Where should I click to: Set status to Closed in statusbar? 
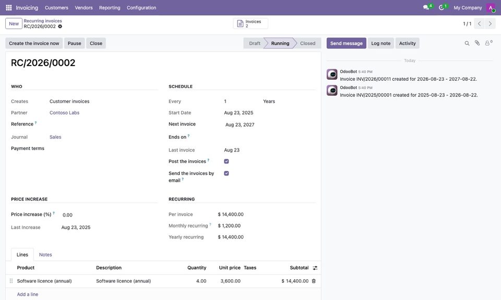coord(307,43)
